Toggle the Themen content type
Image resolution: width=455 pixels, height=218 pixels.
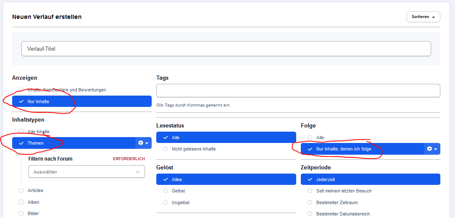click(x=74, y=143)
